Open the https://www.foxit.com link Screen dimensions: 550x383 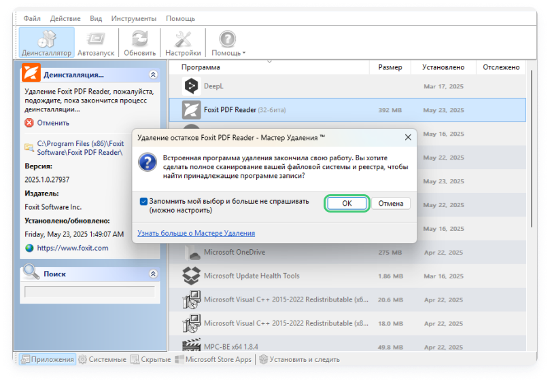click(x=73, y=248)
